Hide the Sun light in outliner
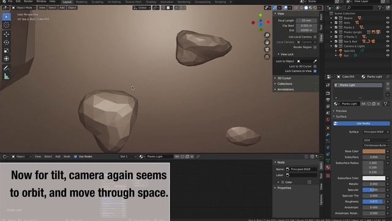 click(388, 55)
